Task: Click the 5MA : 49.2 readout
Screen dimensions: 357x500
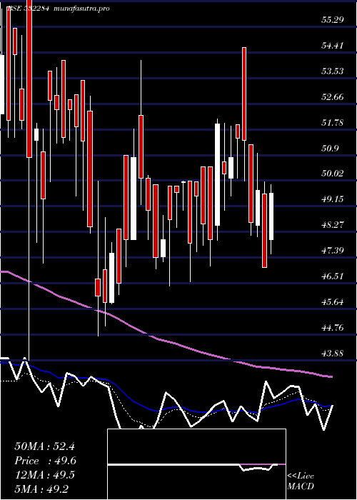Action: (41, 489)
